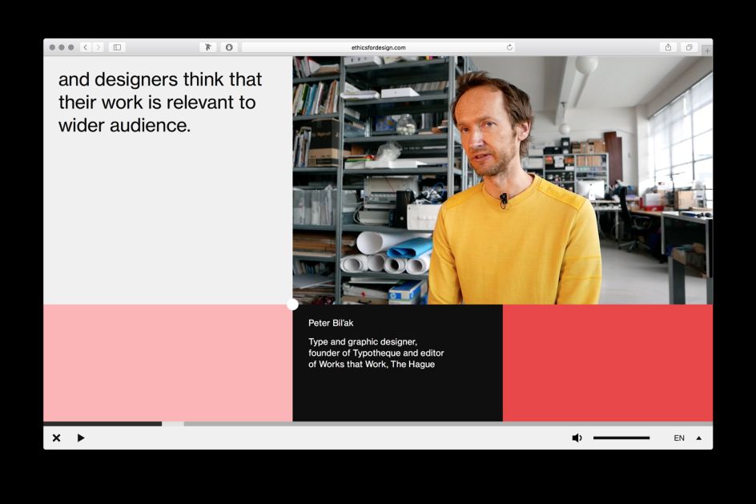
Task: Mute audio with the speaker toggle
Action: click(577, 437)
